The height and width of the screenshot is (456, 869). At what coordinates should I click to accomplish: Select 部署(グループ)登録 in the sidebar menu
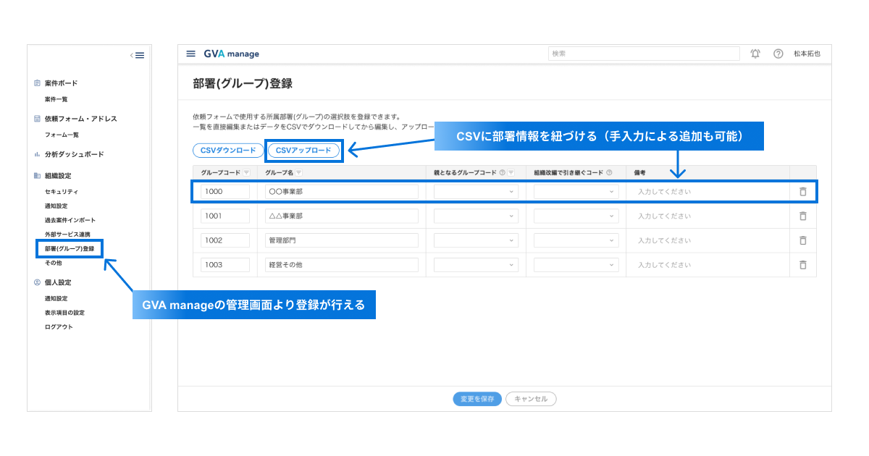[70, 248]
